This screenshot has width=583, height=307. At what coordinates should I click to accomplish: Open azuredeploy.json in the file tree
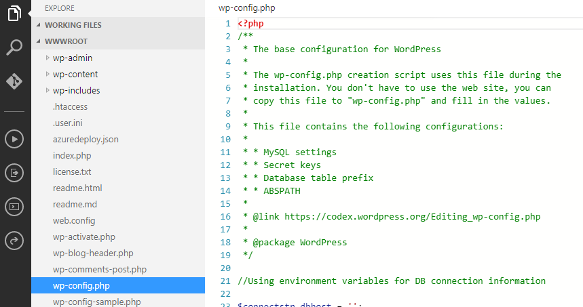coord(86,139)
